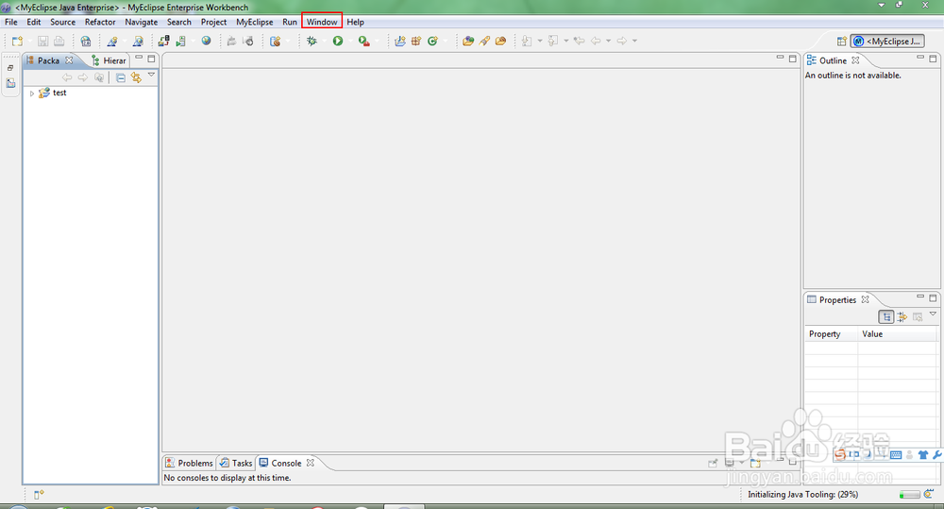Close the Properties view tab

coord(865,299)
